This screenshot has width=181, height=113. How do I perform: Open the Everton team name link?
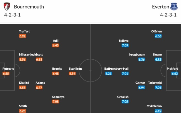coord(160,7)
